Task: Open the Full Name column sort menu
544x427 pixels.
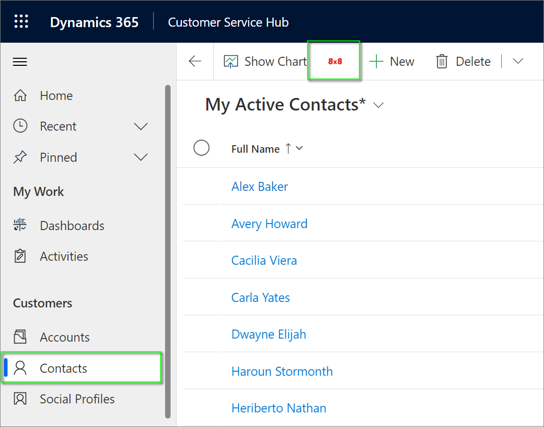Action: tap(299, 149)
